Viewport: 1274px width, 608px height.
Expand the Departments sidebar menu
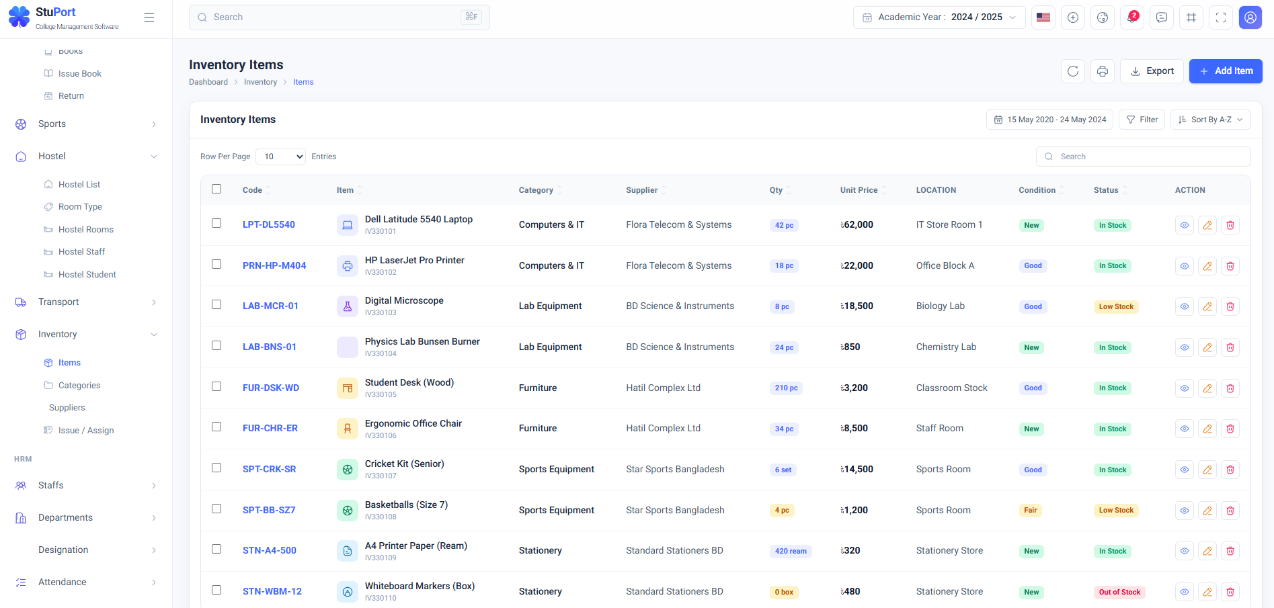pyautogui.click(x=86, y=518)
